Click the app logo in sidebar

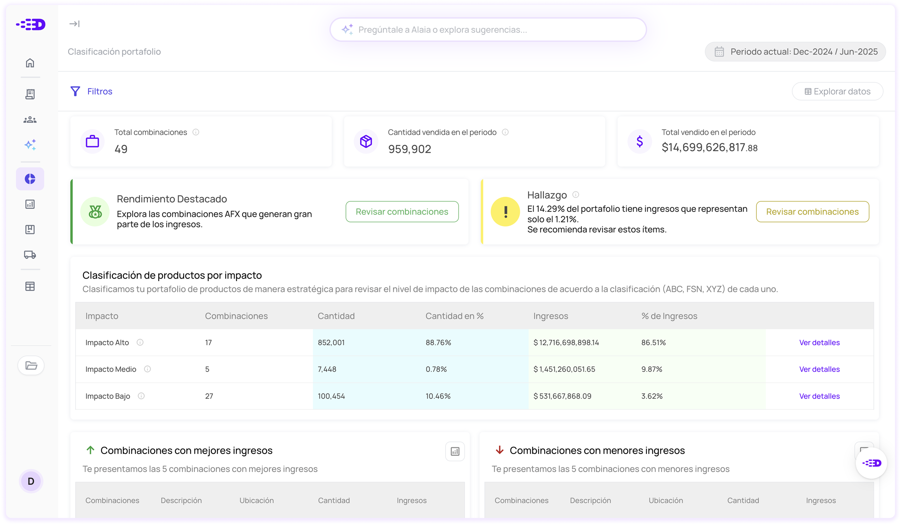point(30,24)
